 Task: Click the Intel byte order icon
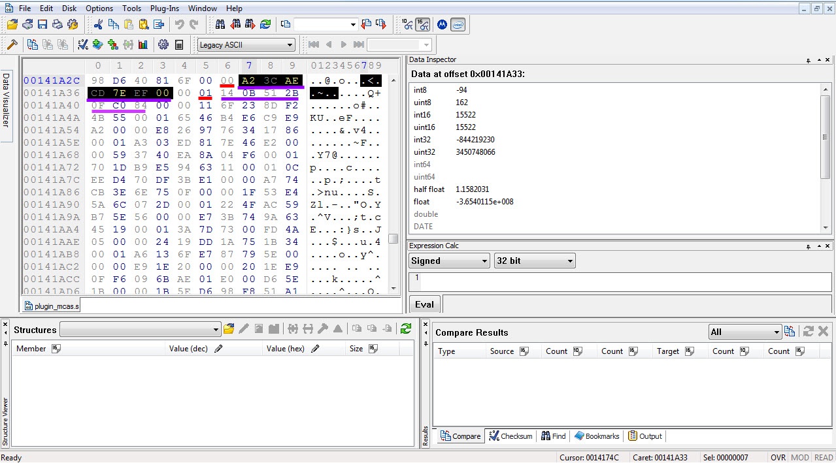click(x=458, y=25)
